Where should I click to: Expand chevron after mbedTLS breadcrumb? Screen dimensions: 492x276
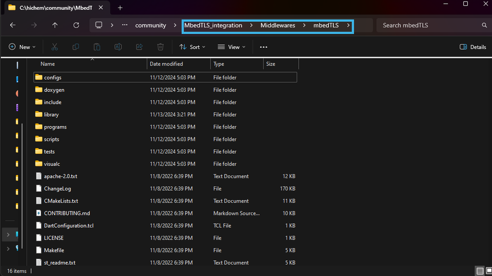coord(348,25)
